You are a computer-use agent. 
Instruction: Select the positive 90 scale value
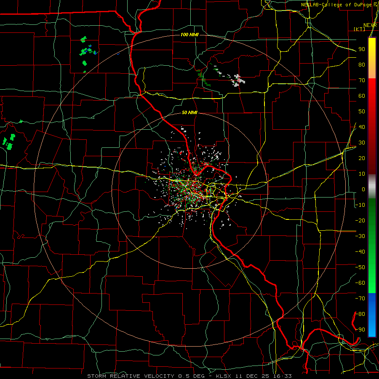pos(362,49)
